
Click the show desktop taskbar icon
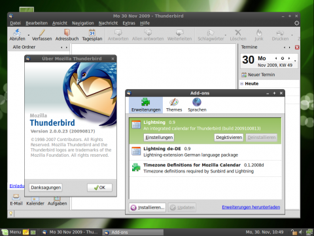coord(33,232)
